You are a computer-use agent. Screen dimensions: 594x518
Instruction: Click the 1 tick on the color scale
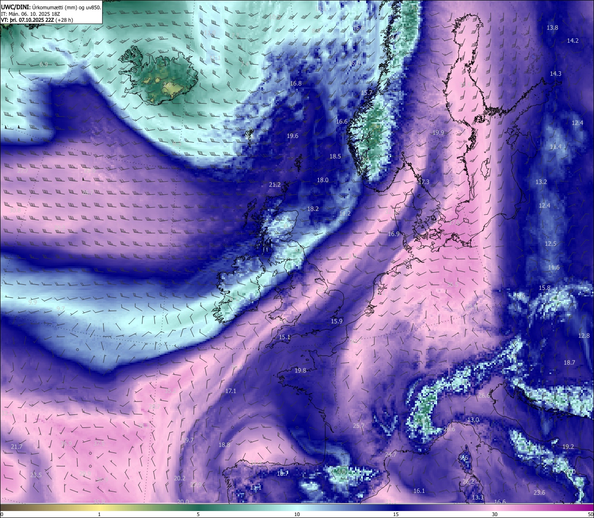pyautogui.click(x=99, y=514)
